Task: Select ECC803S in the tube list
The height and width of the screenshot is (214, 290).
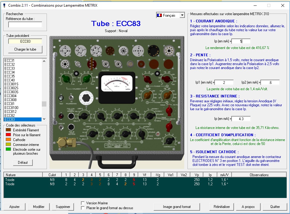Action: [x=23, y=92]
